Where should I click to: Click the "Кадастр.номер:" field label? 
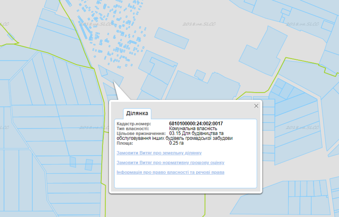click(134, 124)
